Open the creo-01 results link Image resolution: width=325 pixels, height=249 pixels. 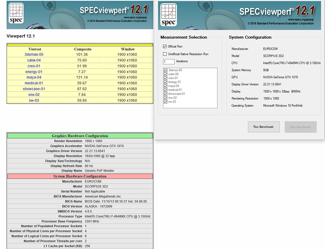coord(34,66)
